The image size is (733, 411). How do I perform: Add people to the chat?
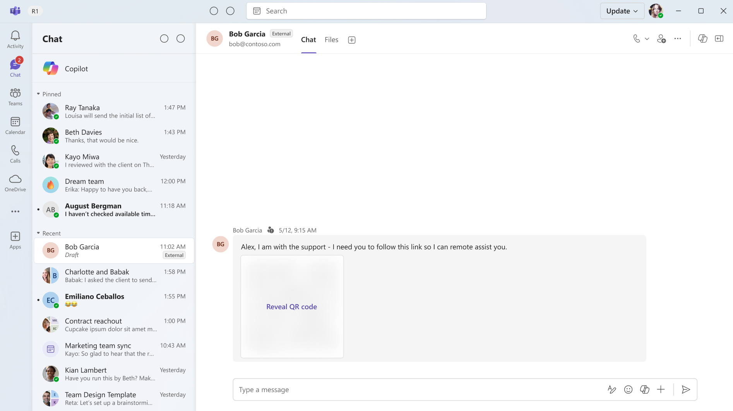(661, 39)
